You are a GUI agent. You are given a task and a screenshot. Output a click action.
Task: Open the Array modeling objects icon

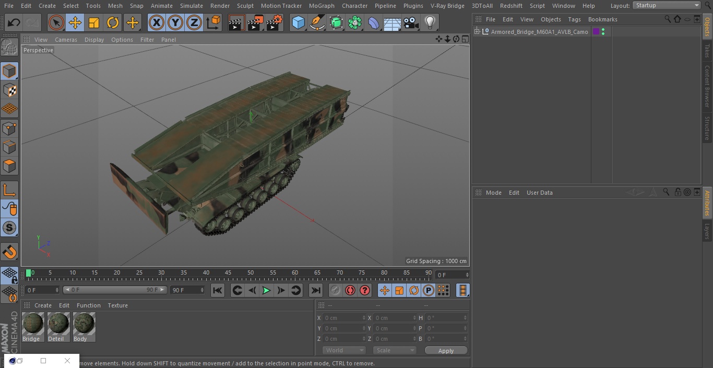(x=355, y=22)
